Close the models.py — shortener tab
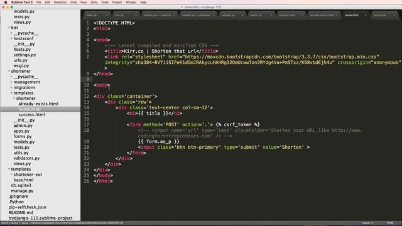The image size is (402, 226). (x=214, y=15)
